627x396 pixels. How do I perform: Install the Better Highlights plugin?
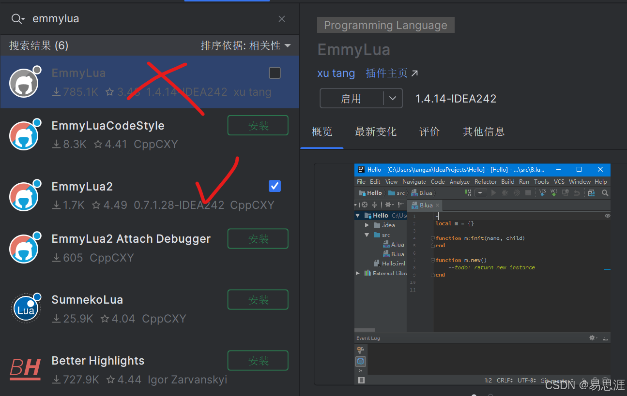point(258,361)
